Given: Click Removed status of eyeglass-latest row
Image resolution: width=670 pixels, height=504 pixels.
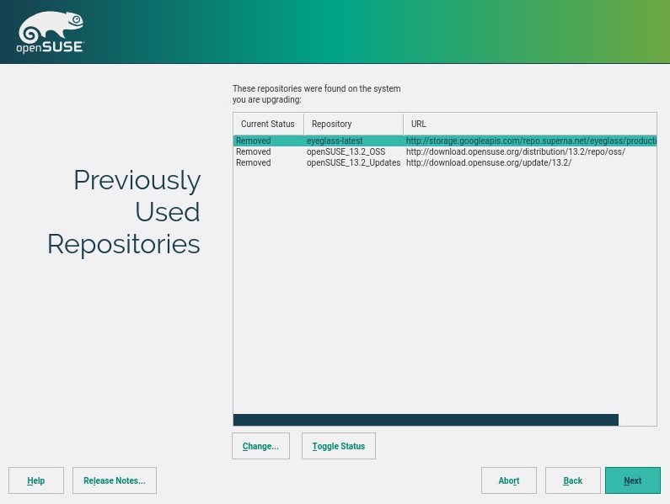Looking at the screenshot, I should [254, 141].
